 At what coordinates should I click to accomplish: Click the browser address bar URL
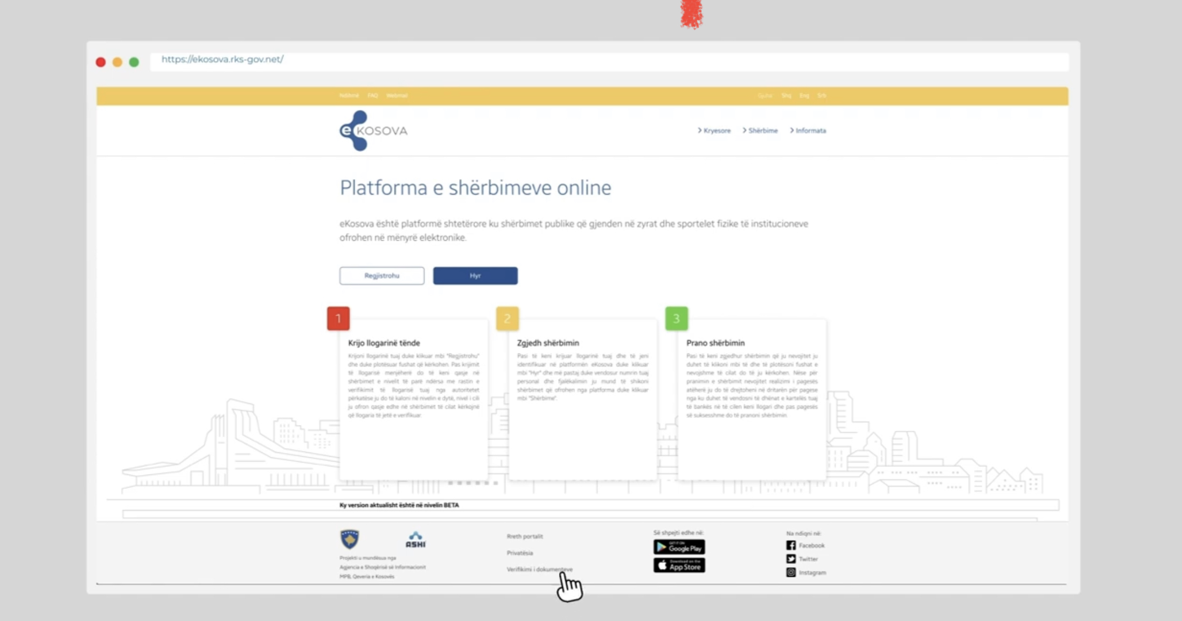(223, 59)
